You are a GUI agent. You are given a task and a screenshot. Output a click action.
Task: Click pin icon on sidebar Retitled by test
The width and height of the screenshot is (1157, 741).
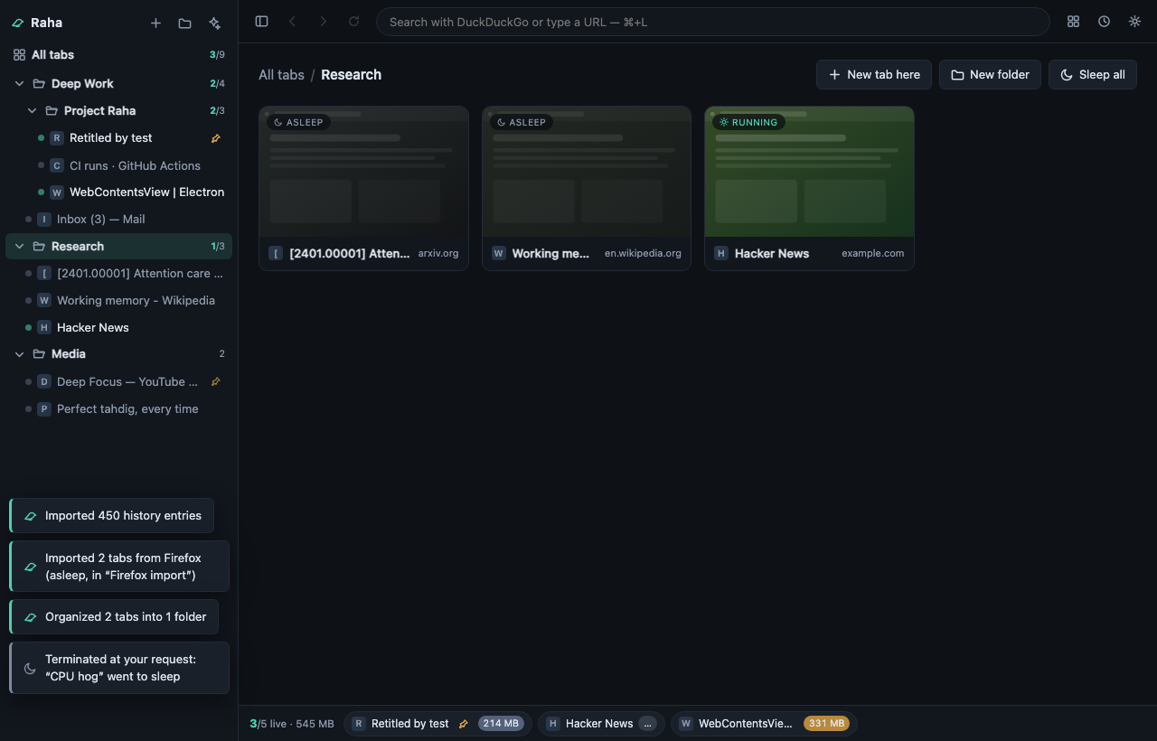[x=215, y=138]
